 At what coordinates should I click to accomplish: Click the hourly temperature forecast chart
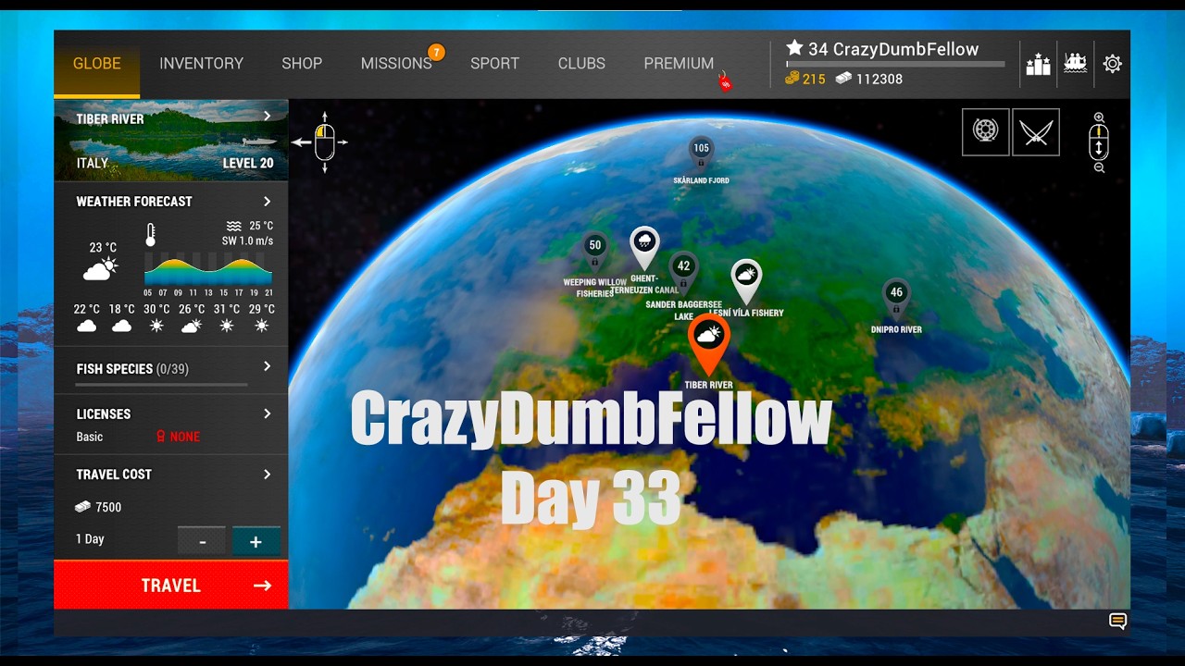208,270
